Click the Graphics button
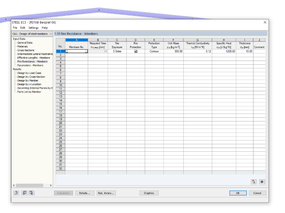 tap(149, 193)
